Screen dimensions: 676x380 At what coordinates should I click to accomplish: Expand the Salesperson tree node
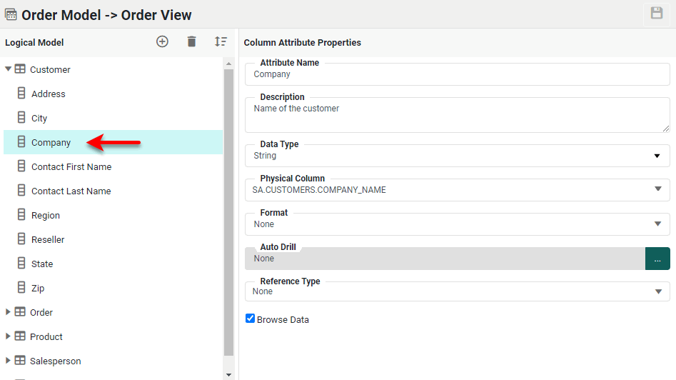pos(9,361)
